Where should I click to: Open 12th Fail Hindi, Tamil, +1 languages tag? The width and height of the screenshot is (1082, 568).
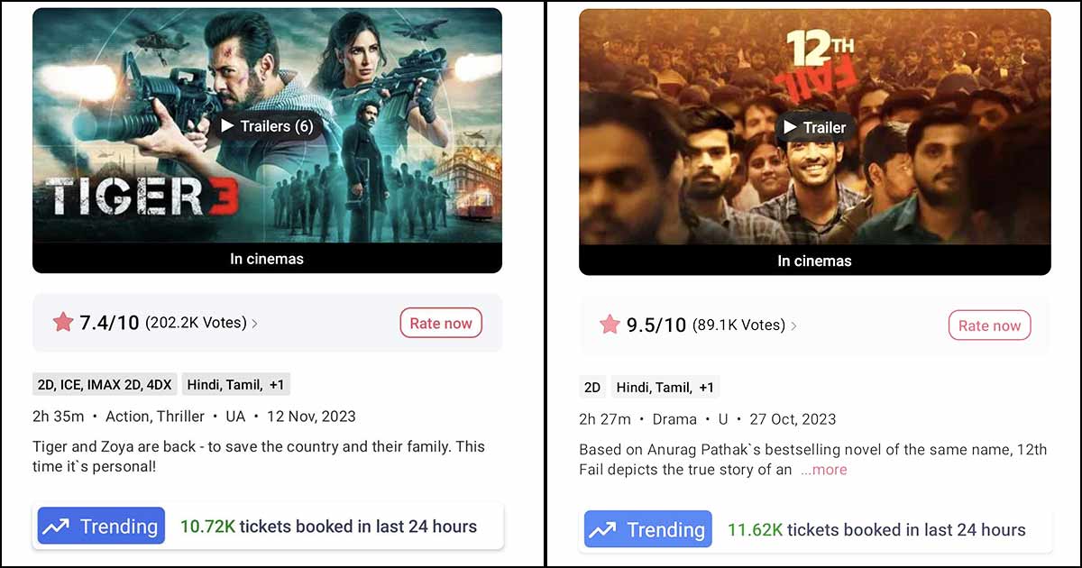tap(665, 388)
